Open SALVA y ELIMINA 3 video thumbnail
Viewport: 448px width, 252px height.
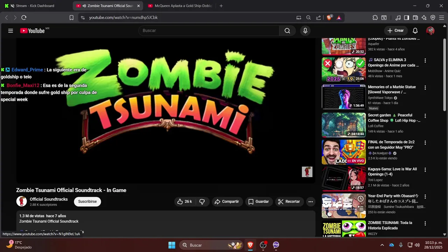click(x=344, y=70)
